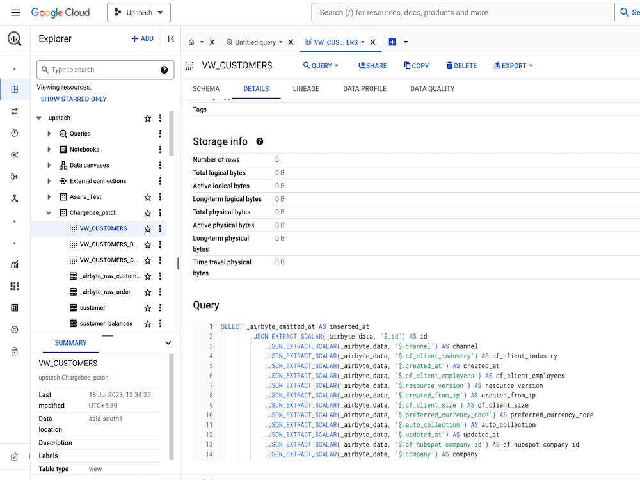The image size is (640, 480).
Task: Open release notes icon at sidebar bottom
Action: (x=15, y=457)
